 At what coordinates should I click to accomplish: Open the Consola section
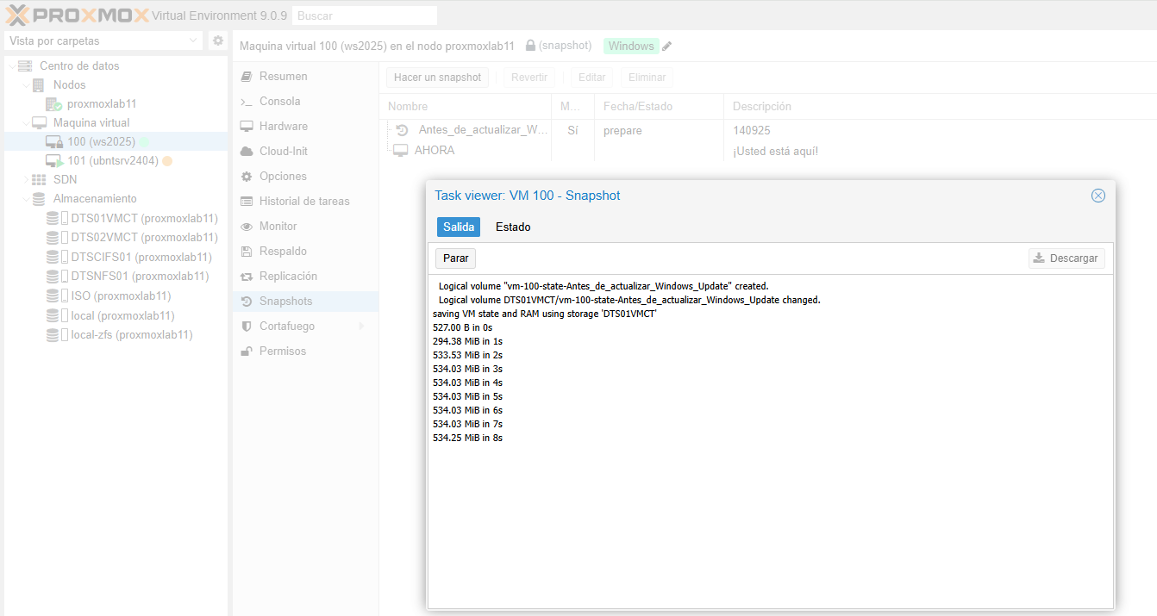coord(305,101)
